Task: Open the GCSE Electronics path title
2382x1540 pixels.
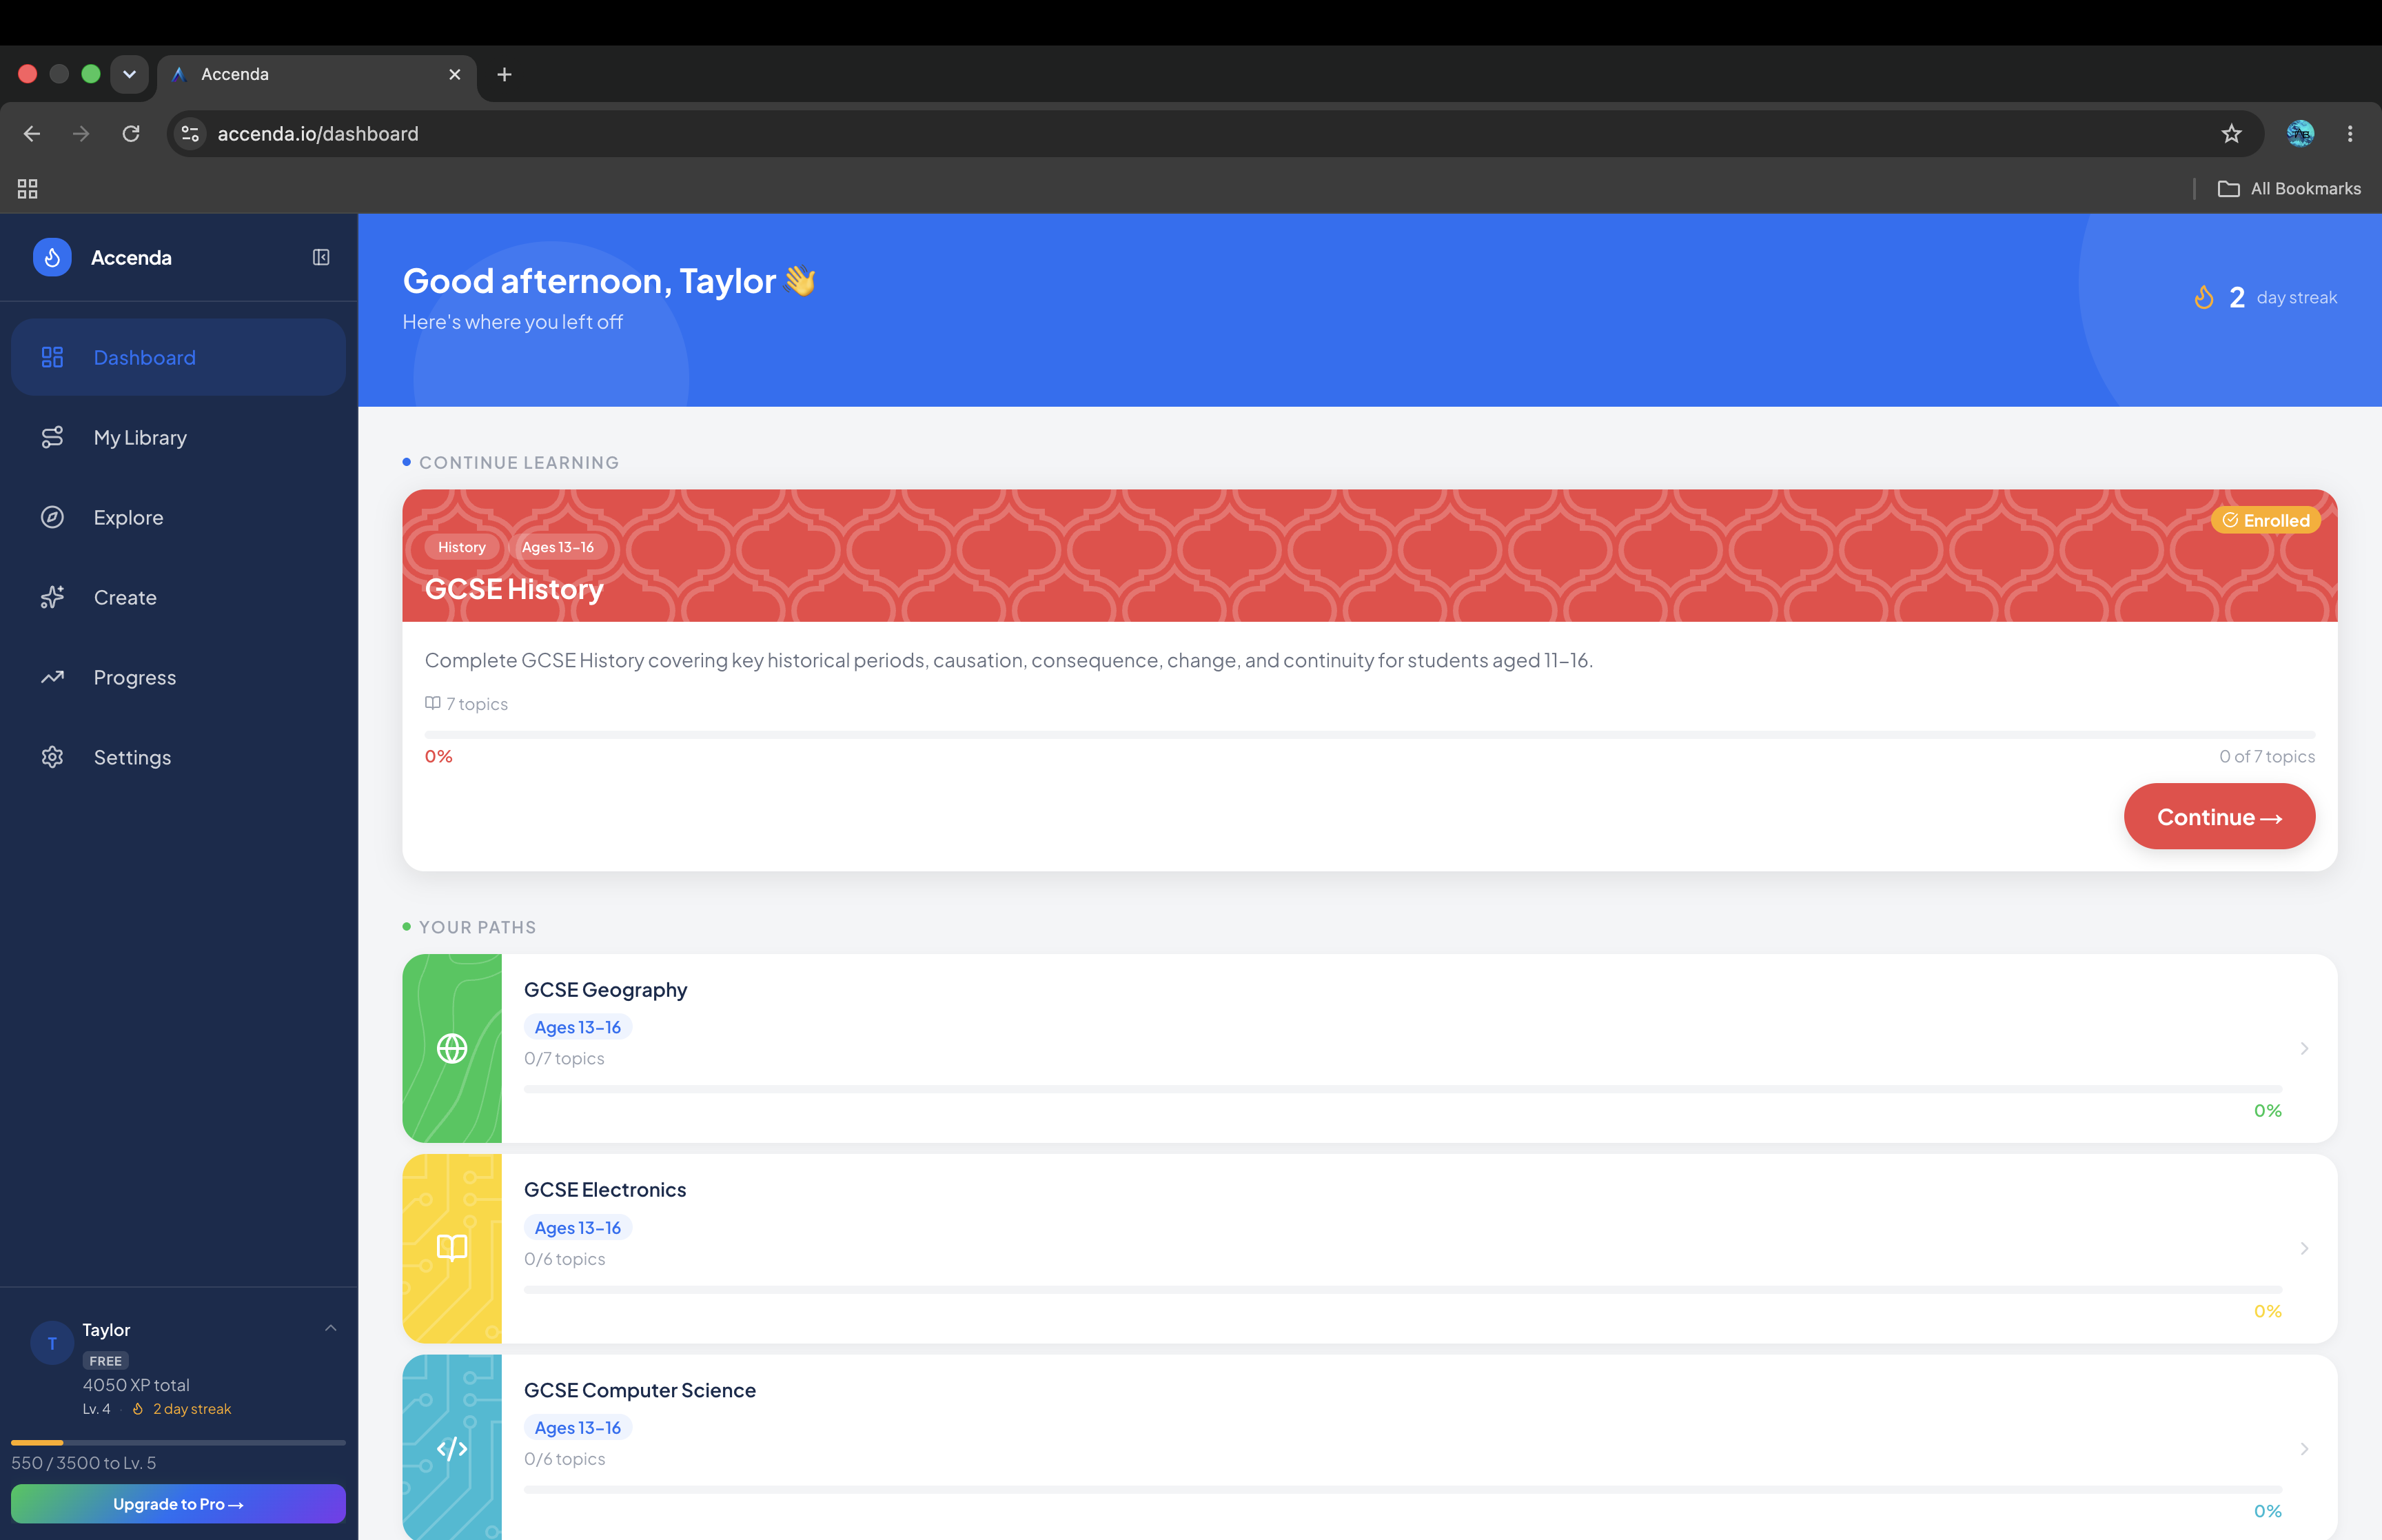Action: (x=604, y=1189)
